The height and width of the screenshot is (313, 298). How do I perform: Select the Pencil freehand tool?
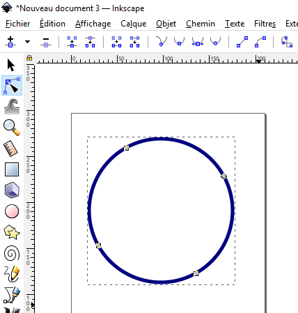pos(12,274)
